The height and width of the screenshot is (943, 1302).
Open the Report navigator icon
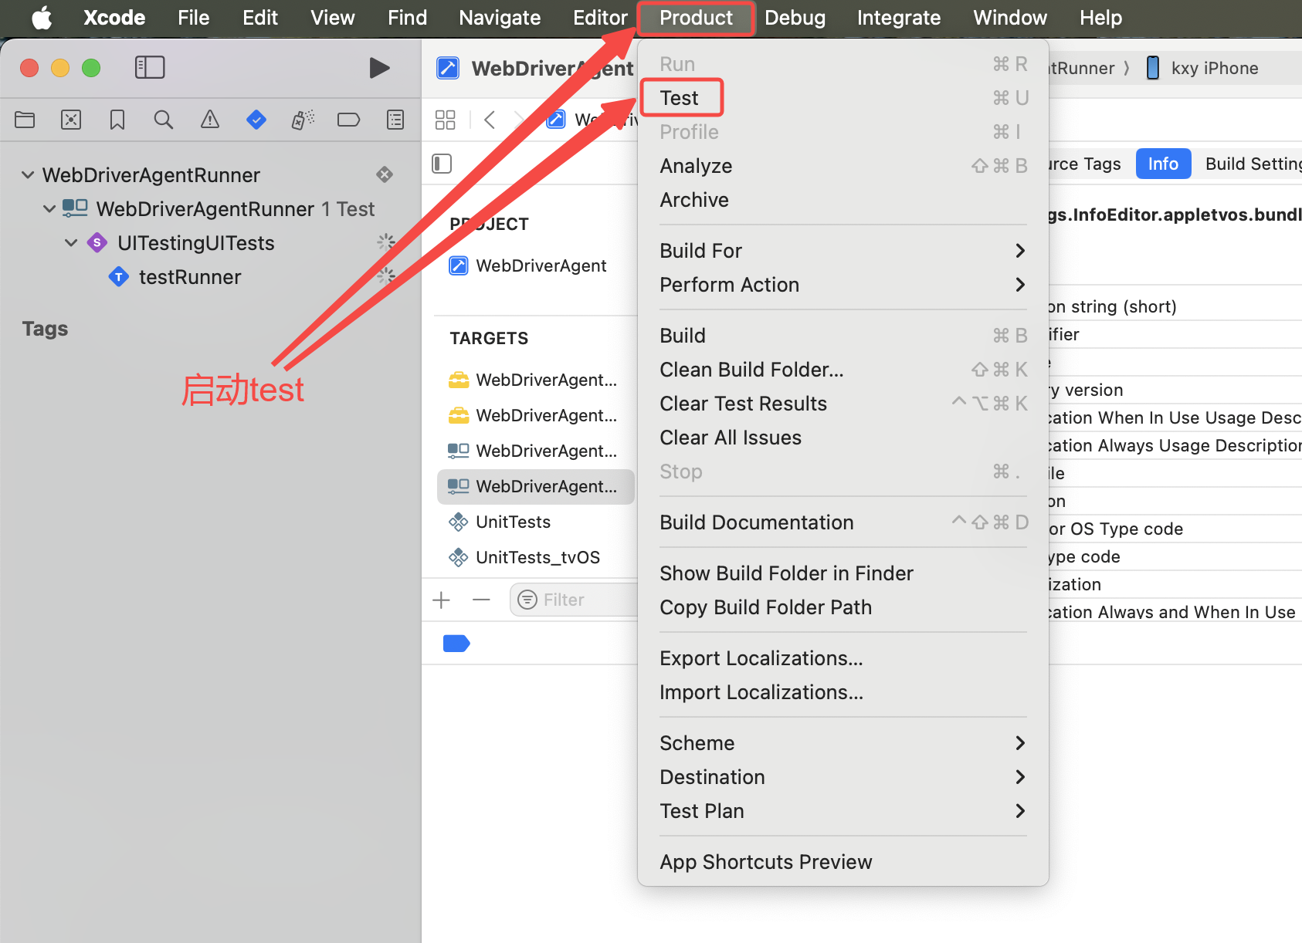pyautogui.click(x=395, y=120)
